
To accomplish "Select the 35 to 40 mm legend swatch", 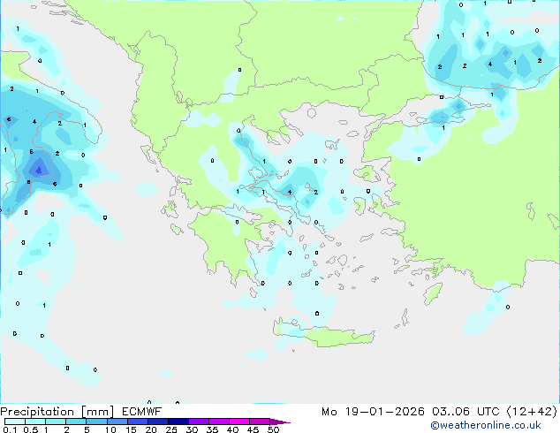I will point(218,422).
